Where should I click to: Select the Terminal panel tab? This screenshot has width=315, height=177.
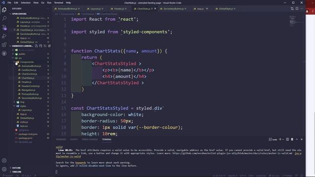107,139
